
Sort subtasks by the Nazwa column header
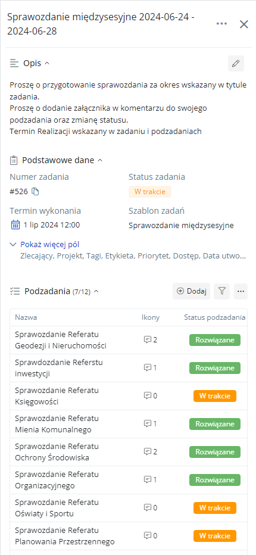(26, 317)
